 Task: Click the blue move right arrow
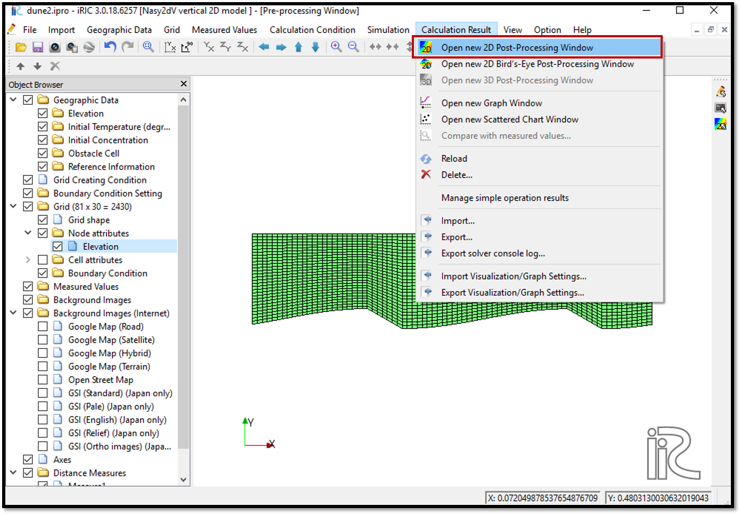tap(281, 47)
